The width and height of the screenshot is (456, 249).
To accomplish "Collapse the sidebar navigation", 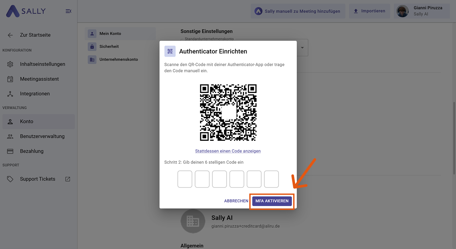I will [x=68, y=11].
